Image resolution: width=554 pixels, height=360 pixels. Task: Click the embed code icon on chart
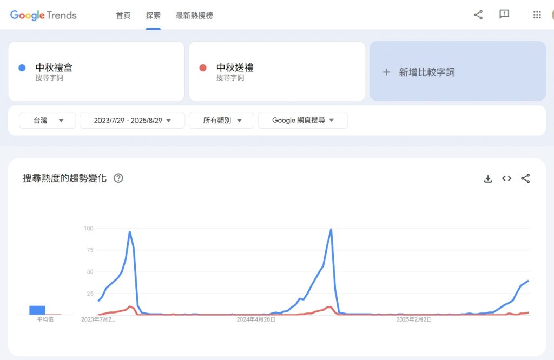tap(506, 178)
